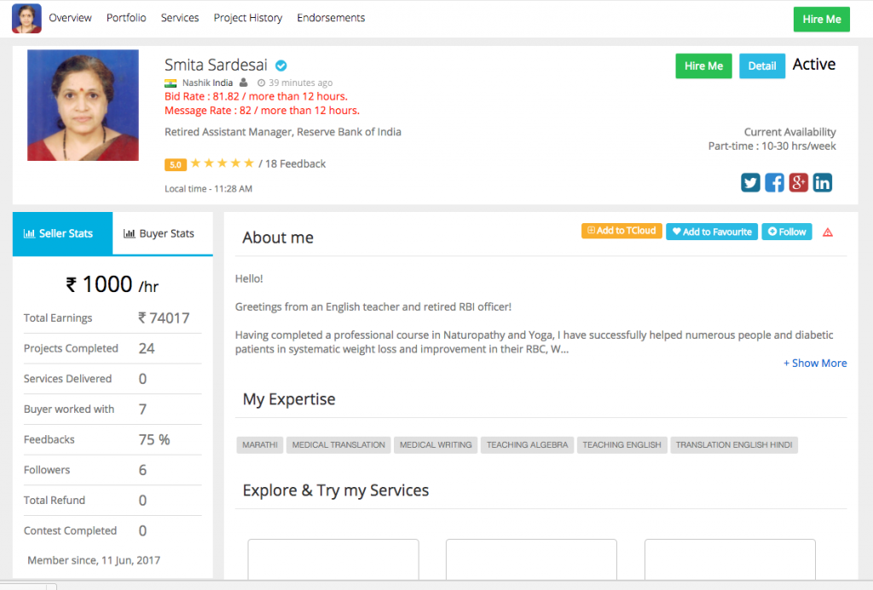Click the blue Detail button
Viewport: 873px width, 590px height.
click(762, 66)
